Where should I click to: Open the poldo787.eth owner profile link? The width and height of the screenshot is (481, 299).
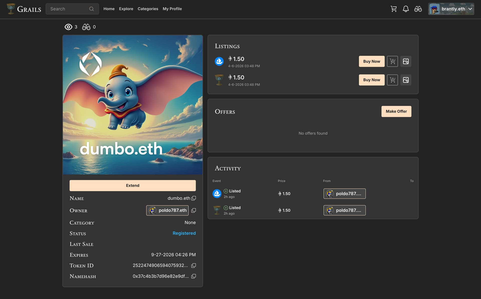(167, 211)
